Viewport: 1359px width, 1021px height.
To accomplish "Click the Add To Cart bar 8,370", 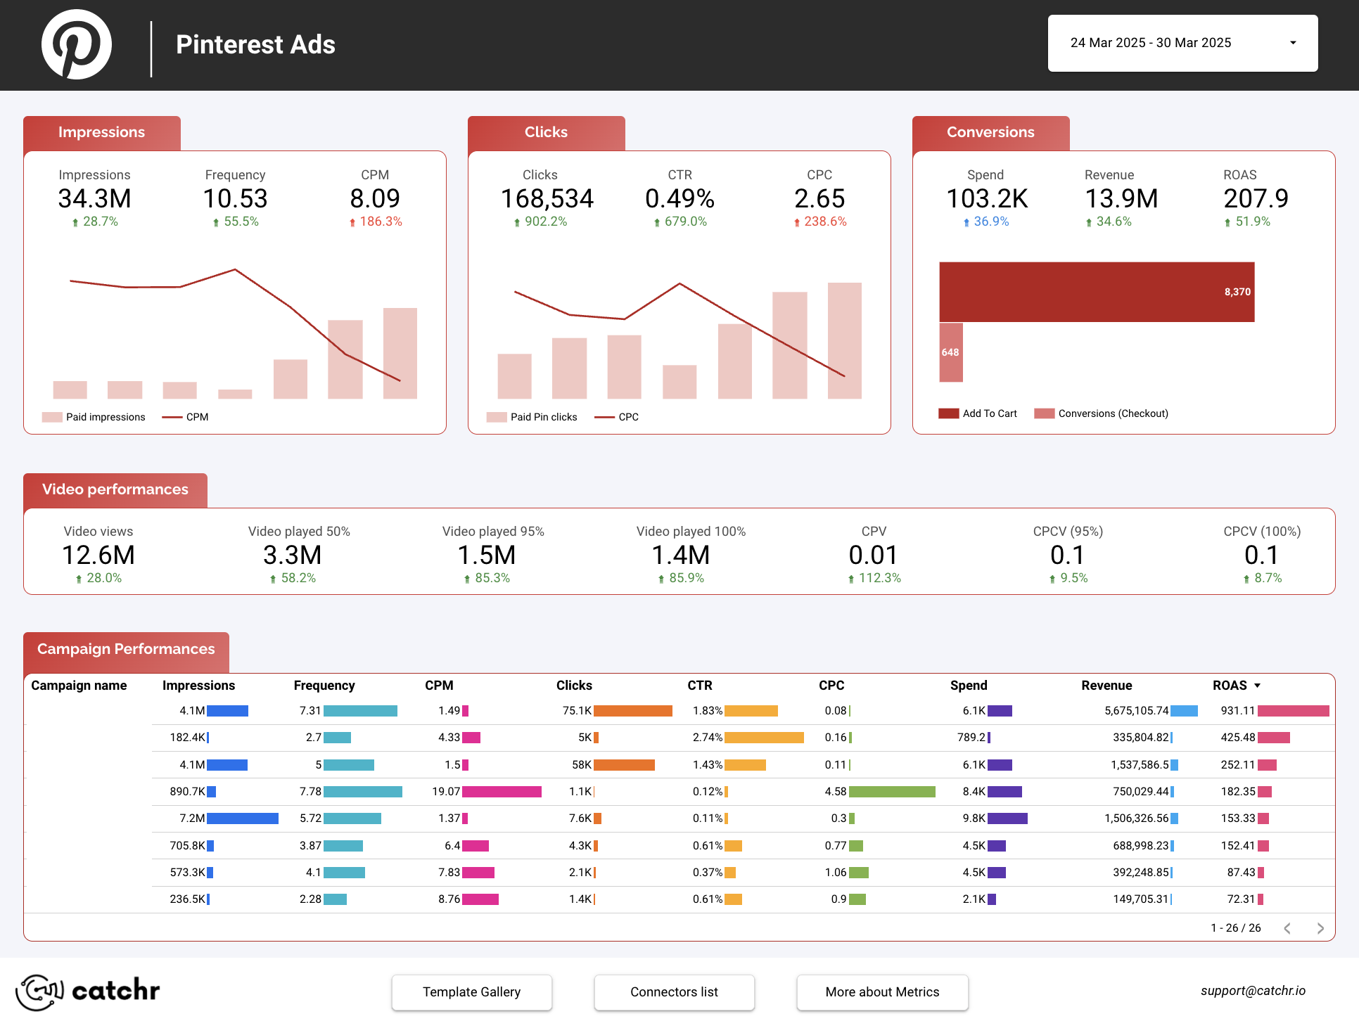I will click(x=1097, y=292).
